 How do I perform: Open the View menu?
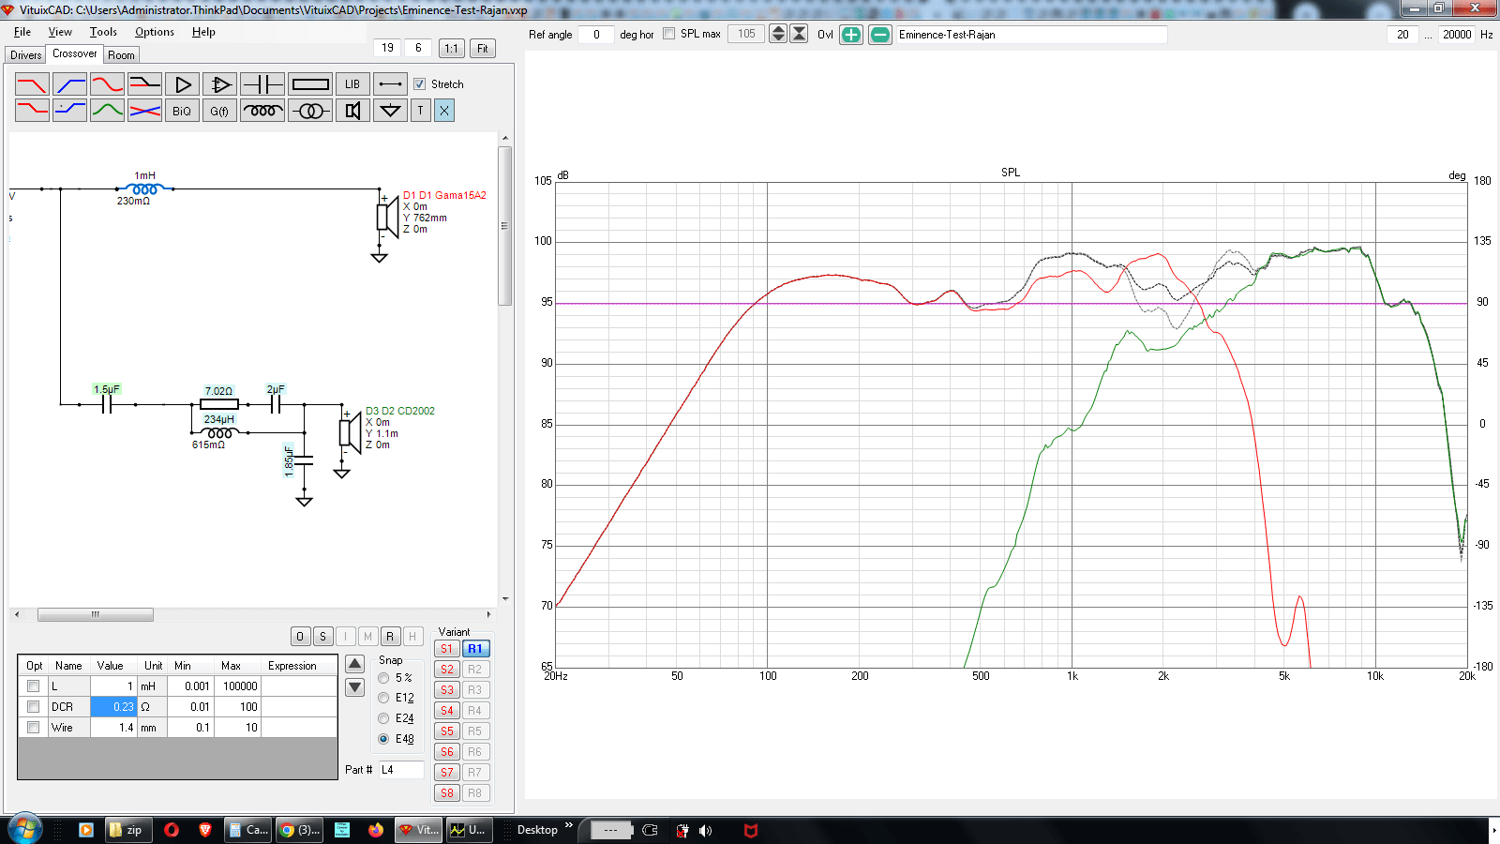(x=60, y=32)
